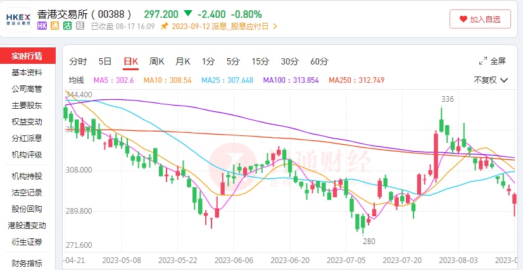Open 沽空记录 in the sidebar

tap(27, 192)
